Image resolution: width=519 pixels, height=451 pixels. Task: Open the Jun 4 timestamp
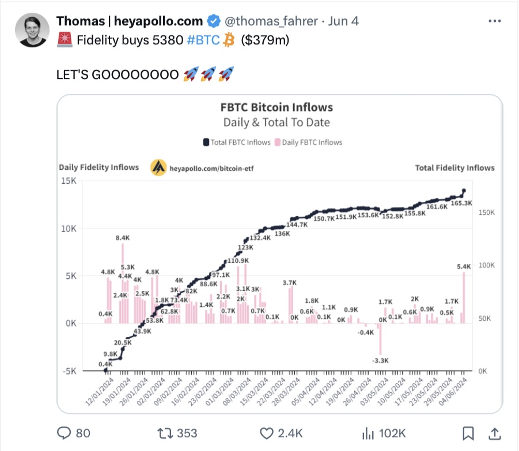coord(343,21)
